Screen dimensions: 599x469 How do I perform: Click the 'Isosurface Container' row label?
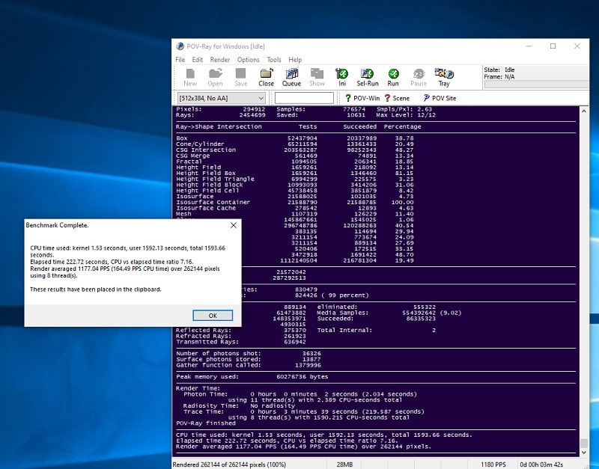[x=213, y=202]
